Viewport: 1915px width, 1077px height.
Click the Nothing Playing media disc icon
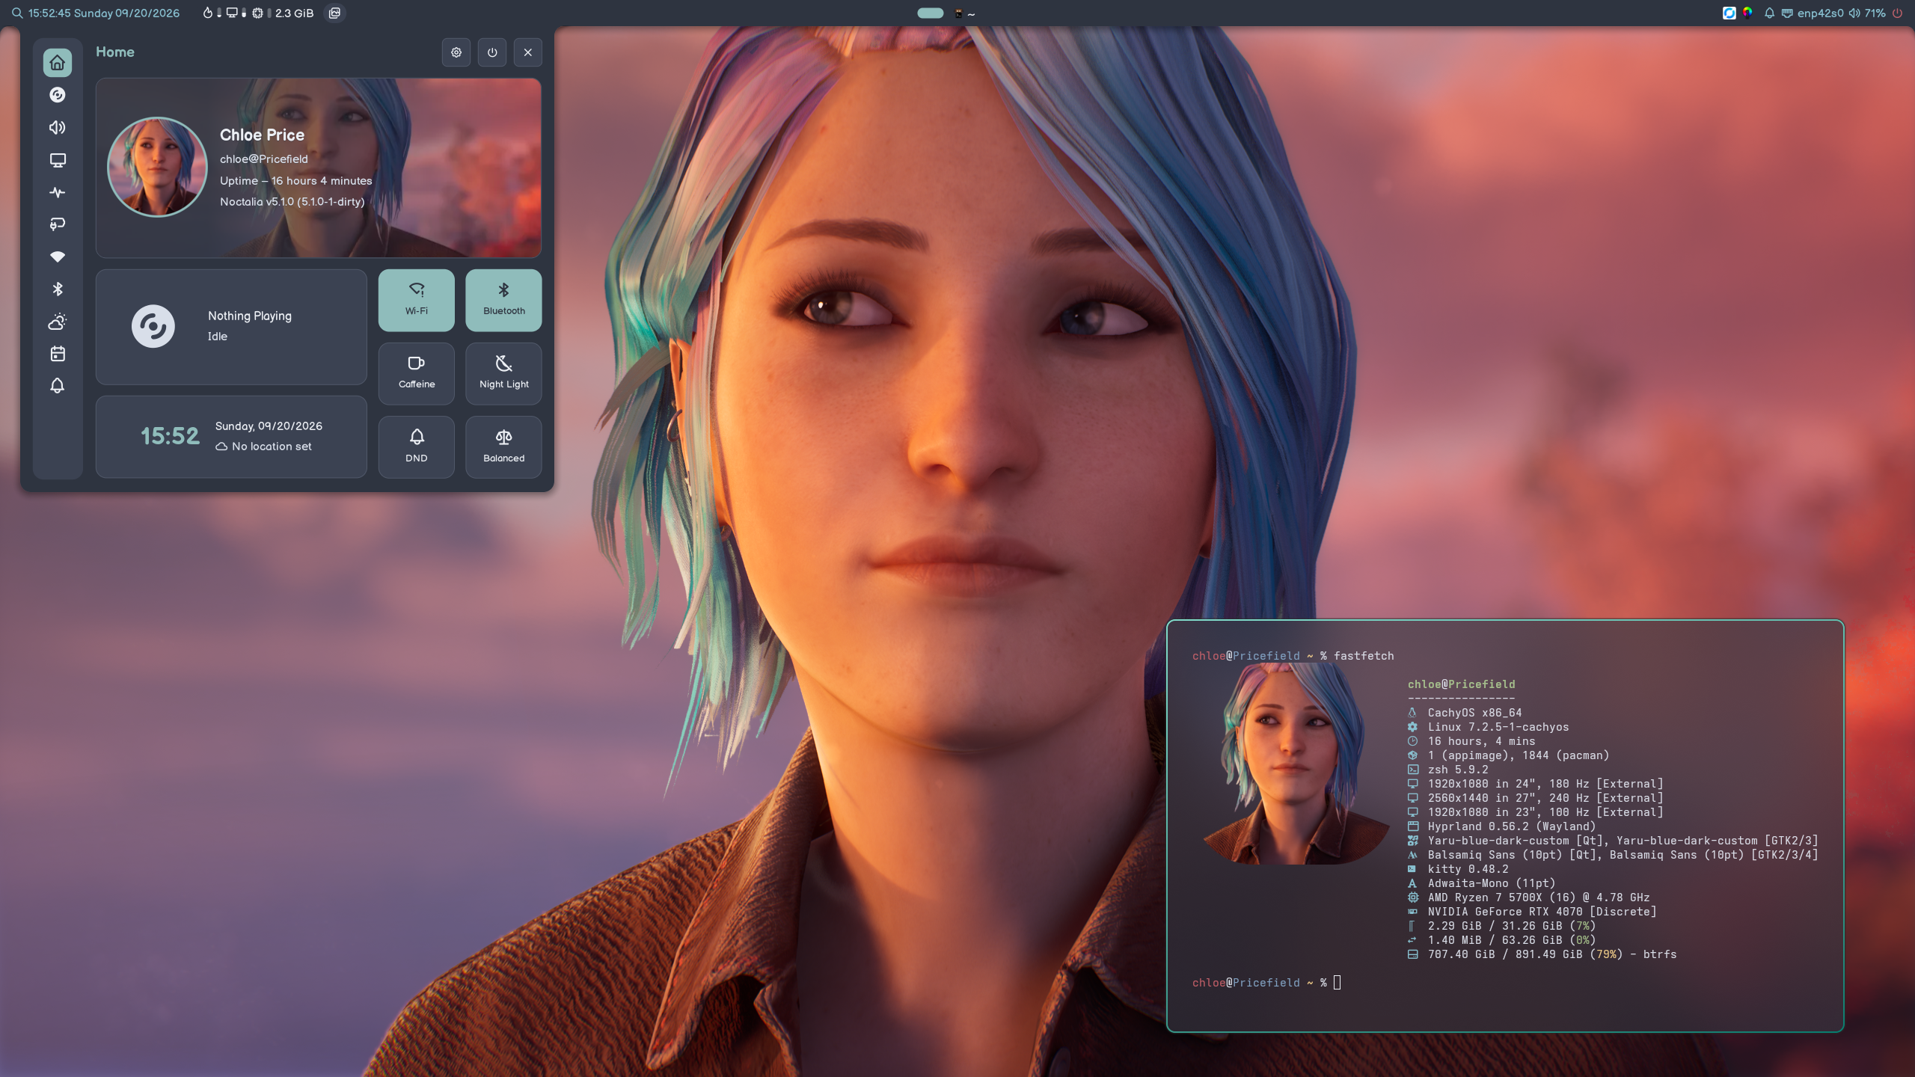pyautogui.click(x=153, y=326)
